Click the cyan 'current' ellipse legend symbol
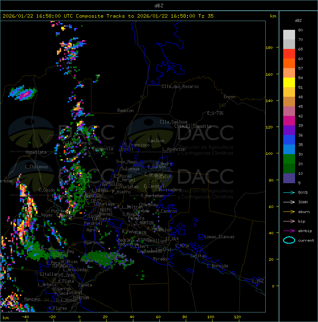Screen dimensions: 318x322 click(x=289, y=240)
